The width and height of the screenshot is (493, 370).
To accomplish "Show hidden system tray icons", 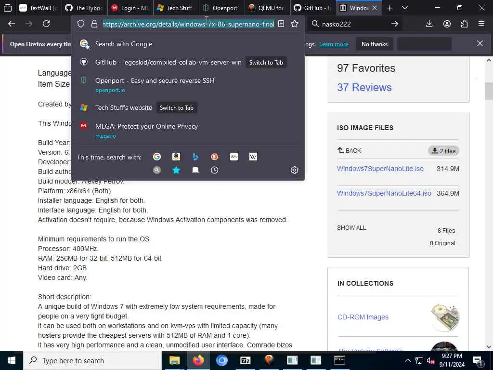I will coord(407,360).
